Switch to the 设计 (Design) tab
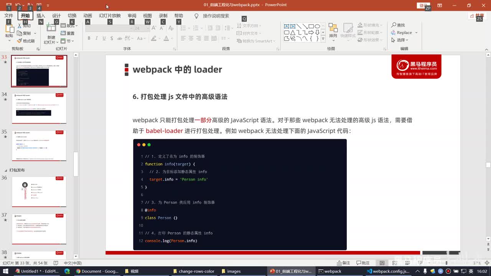This screenshot has width=491, height=276. 56,16
